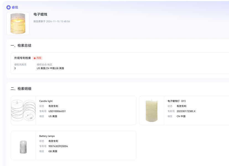Viewport: 229px width, 166px height.
Task: Click the red 风险 warning badge
Action: [38, 58]
